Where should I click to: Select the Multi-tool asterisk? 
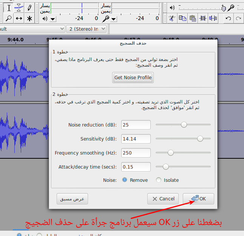[29, 19]
